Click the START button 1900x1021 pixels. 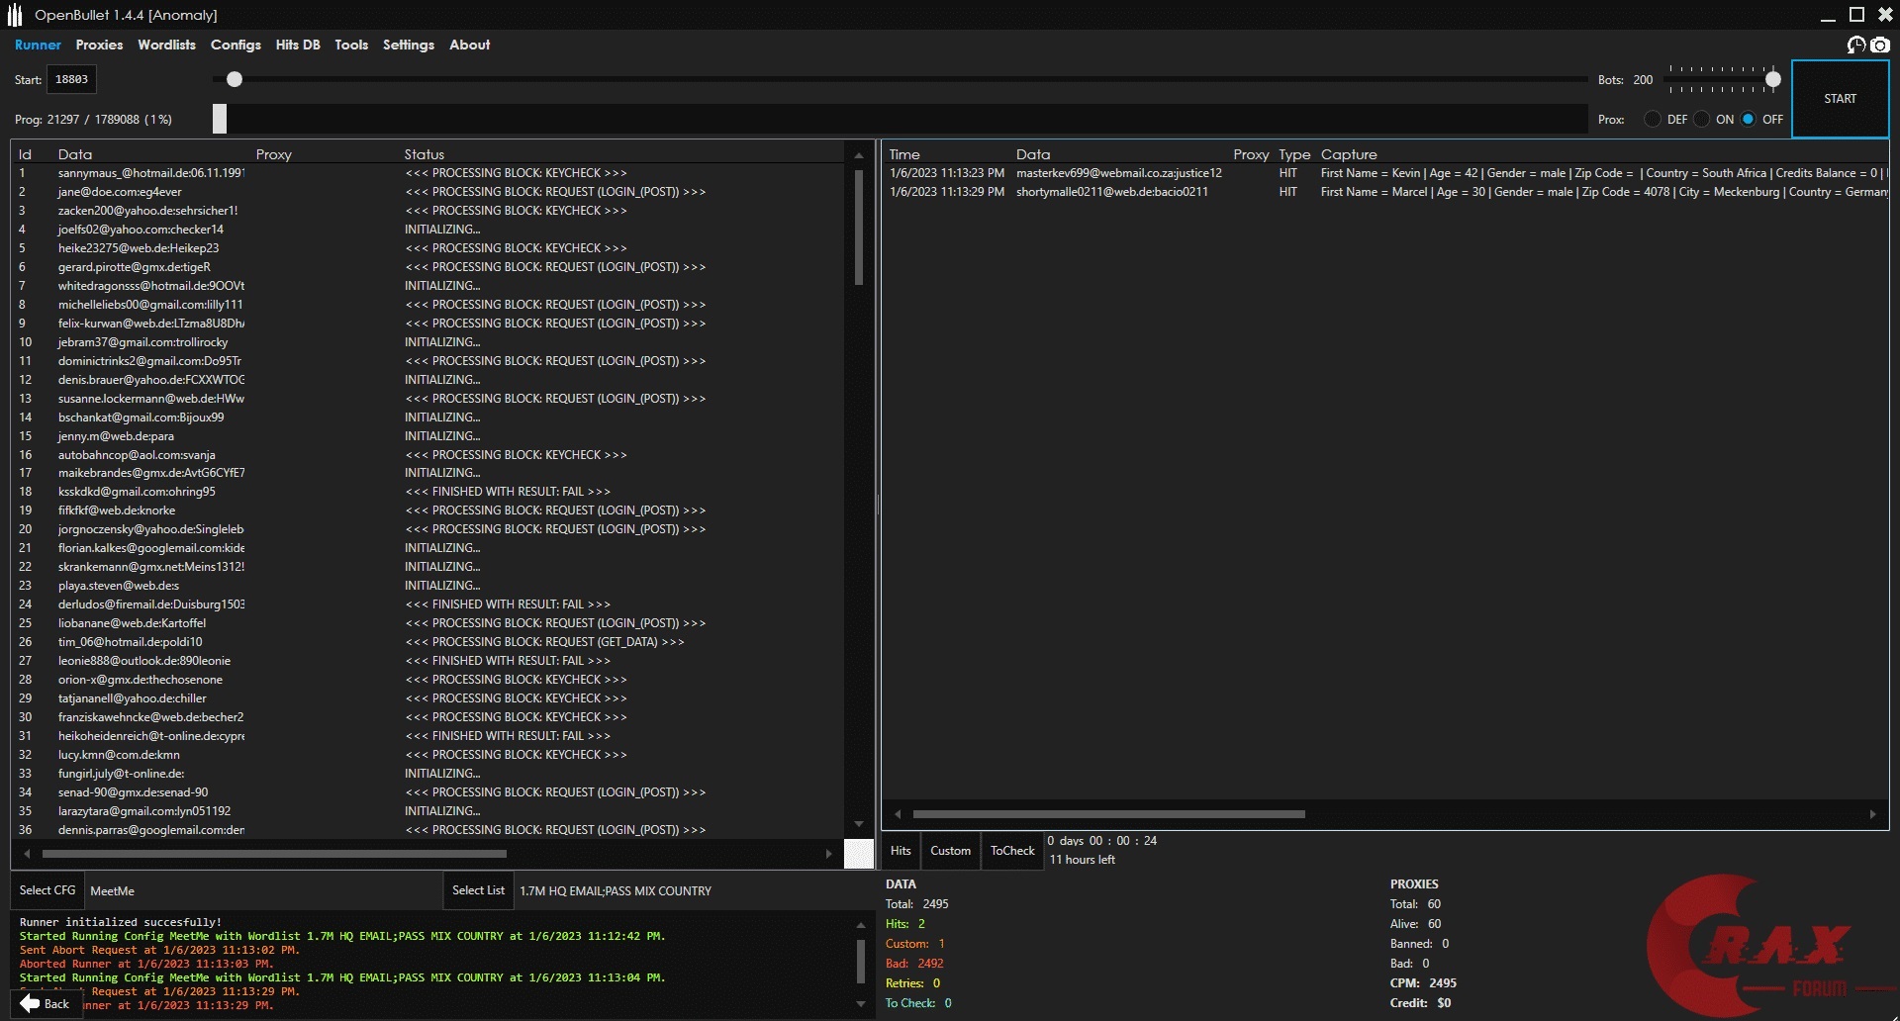[1840, 99]
